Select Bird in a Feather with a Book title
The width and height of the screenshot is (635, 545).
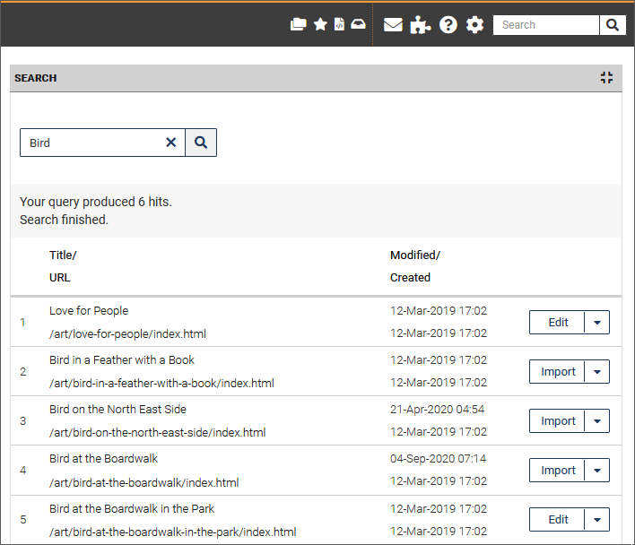[x=122, y=360]
